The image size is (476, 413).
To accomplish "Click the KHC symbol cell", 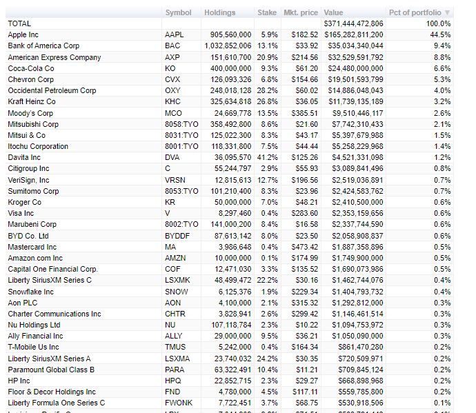I will click(172, 101).
